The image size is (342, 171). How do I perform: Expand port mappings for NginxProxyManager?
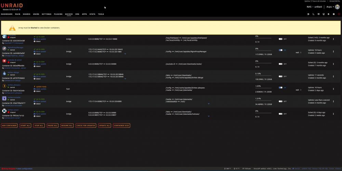tap(125, 54)
